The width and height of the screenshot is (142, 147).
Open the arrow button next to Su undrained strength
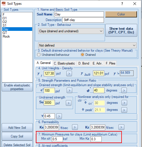click(69, 103)
